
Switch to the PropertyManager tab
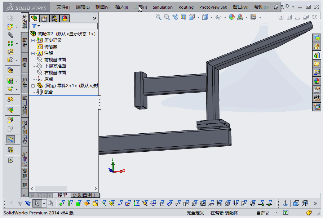coord(44,18)
